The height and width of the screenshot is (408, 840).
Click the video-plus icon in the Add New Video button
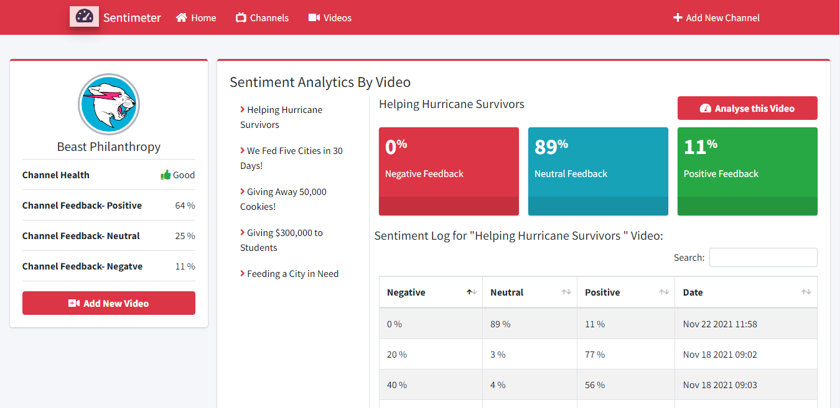[74, 304]
